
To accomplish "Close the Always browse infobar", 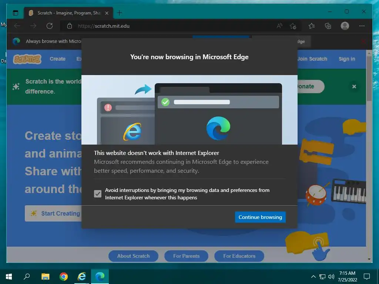I will [363, 41].
